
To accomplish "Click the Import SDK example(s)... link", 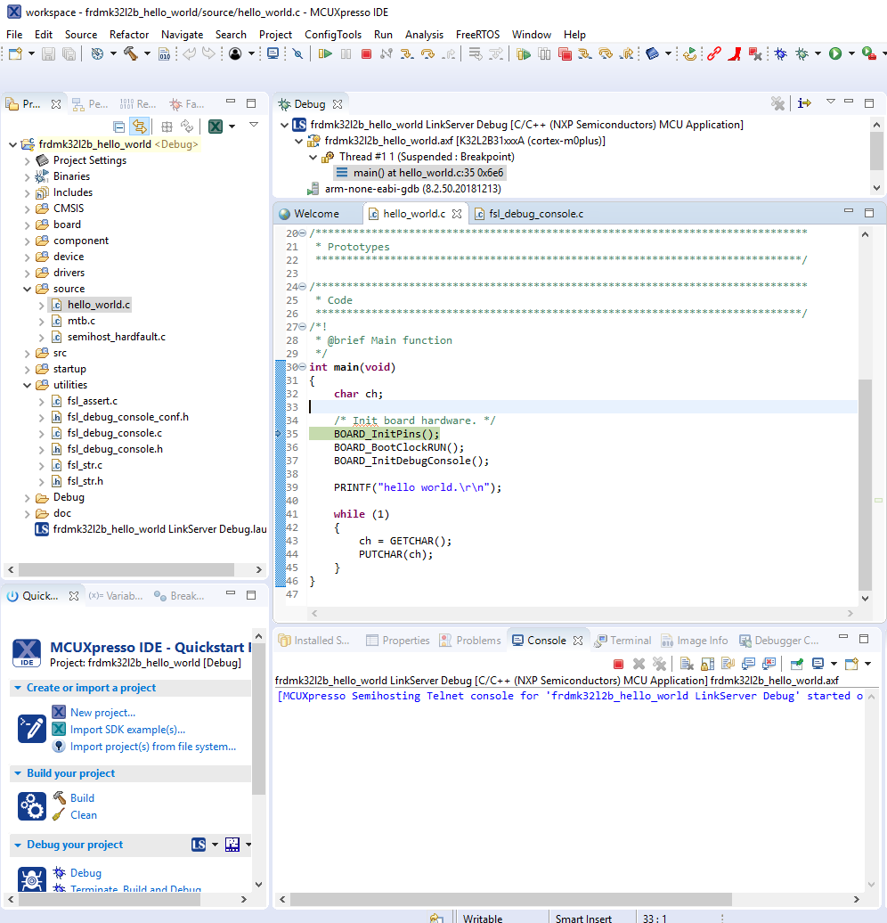I will point(127,730).
